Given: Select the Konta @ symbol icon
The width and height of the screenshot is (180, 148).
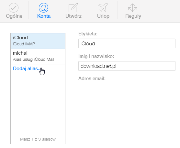Looking at the screenshot, I should [x=43, y=8].
